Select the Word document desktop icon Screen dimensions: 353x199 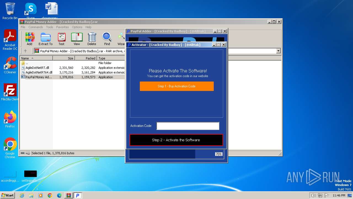(x=52, y=11)
